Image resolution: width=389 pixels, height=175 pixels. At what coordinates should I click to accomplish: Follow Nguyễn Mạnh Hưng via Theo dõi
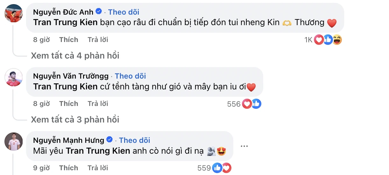[x=134, y=140]
